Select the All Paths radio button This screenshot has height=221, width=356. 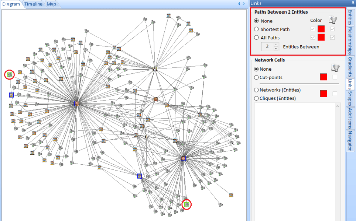pos(257,38)
